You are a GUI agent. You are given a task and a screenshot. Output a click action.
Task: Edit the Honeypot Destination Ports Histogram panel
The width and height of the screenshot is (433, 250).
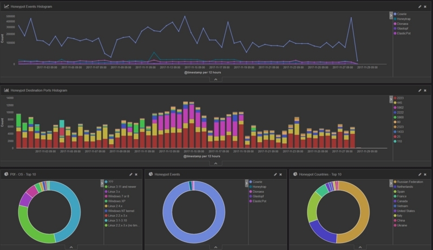(x=420, y=90)
